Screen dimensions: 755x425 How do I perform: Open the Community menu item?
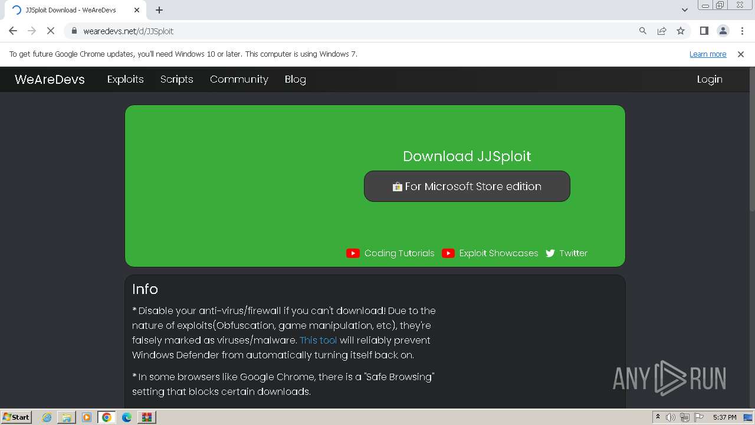239,79
